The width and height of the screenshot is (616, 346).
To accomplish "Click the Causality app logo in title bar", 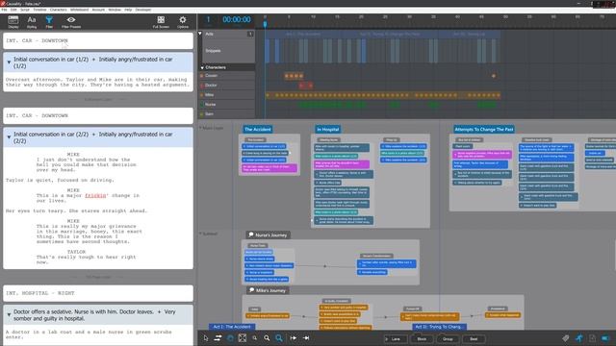I will click(x=3, y=4).
